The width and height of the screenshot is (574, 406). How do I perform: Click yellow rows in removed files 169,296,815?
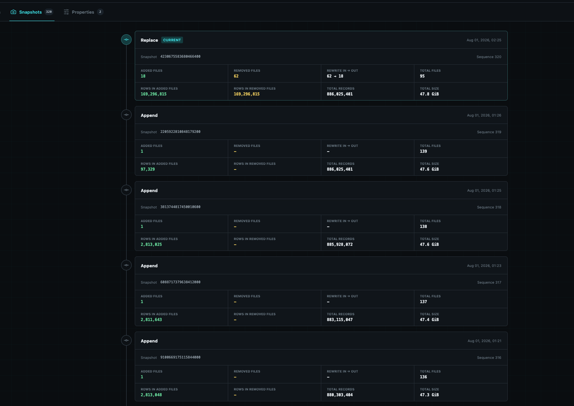coord(247,94)
